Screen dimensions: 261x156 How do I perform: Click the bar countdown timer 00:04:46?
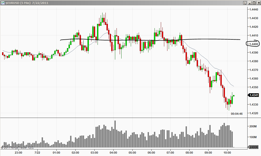tap(237, 114)
